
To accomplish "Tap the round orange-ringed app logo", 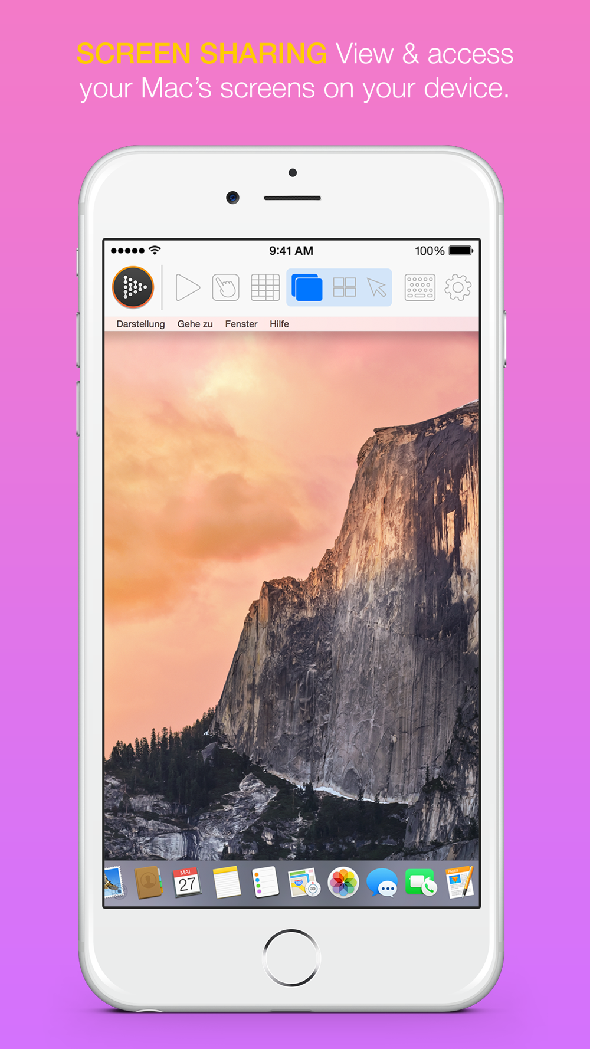I will pyautogui.click(x=133, y=287).
